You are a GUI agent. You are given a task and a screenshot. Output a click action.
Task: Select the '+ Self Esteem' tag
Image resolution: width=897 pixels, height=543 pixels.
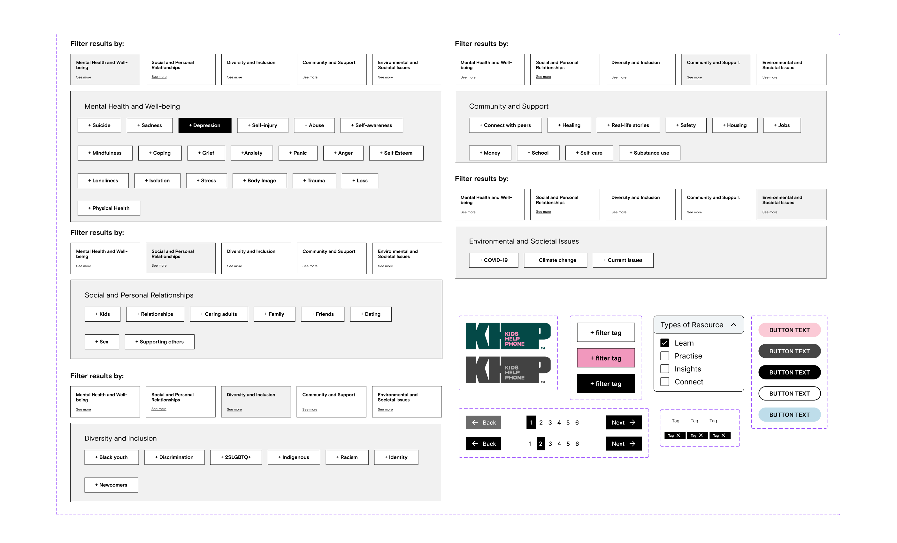(396, 153)
